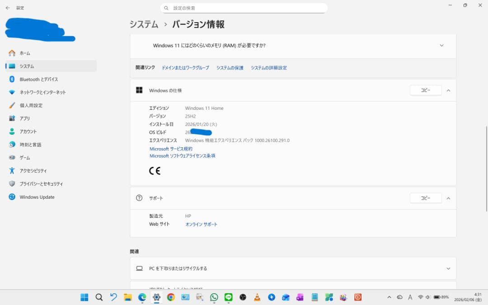Collapse the Windows の仕様 section
Image resolution: width=488 pixels, height=305 pixels.
pyautogui.click(x=448, y=90)
